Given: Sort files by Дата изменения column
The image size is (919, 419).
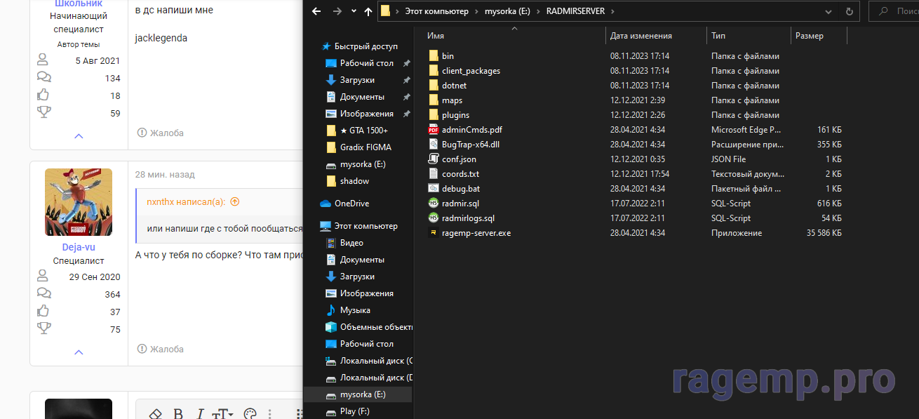Looking at the screenshot, I should point(640,36).
